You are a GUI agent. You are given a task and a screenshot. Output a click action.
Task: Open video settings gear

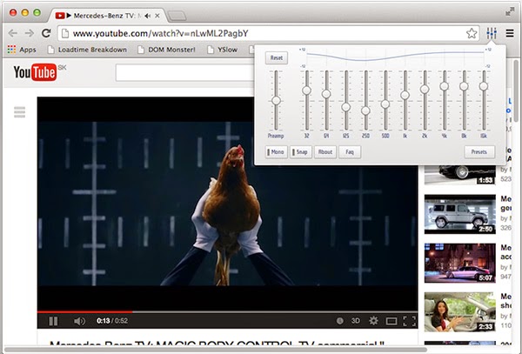[x=373, y=321]
